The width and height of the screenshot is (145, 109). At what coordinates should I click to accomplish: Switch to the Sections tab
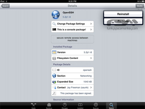tap(49, 106)
